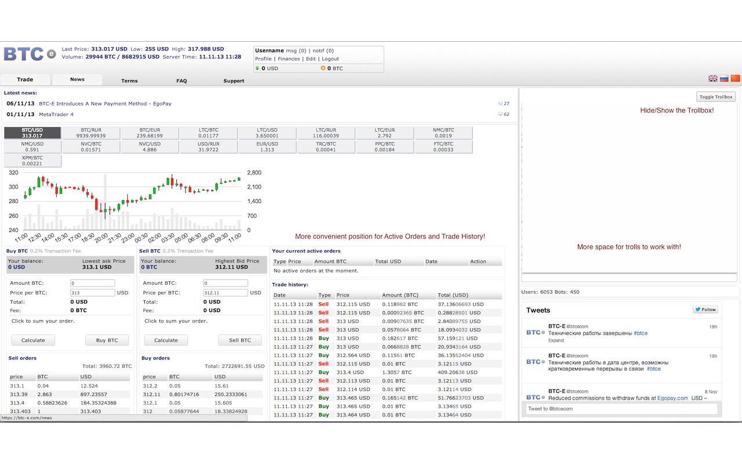742x464 pixels.
Task: Click the Trollbox message input field
Action: [629, 278]
